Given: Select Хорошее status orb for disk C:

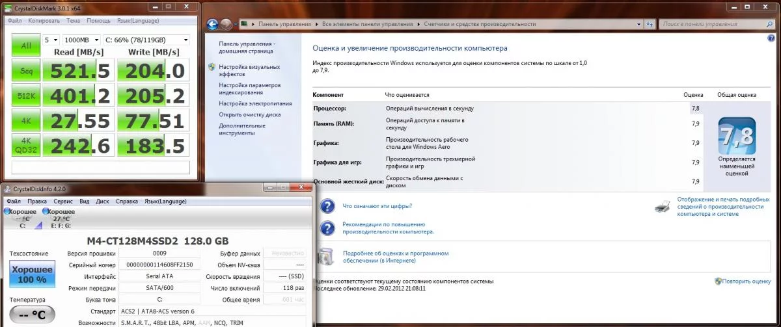Looking at the screenshot, I should pyautogui.click(x=7, y=211).
